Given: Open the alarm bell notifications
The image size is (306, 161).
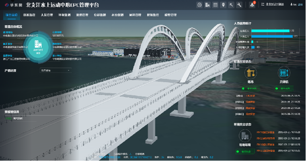Looking at the screenshot, I should (x=252, y=5).
